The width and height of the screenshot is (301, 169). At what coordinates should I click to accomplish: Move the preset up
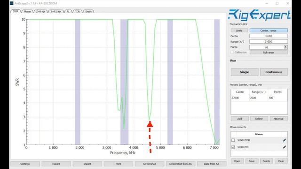[278, 119]
